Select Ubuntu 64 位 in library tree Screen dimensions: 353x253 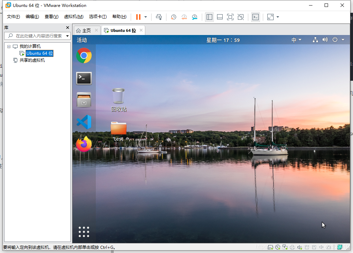(x=40, y=53)
